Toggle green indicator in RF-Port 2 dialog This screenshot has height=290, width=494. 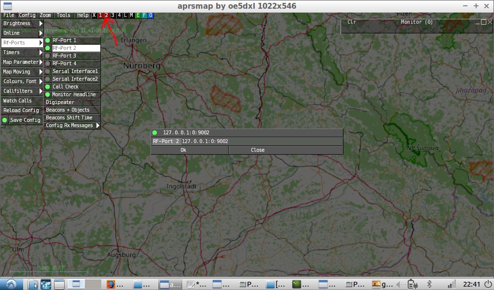point(155,132)
